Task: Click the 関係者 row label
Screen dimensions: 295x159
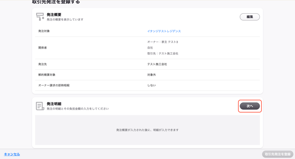Action: pyautogui.click(x=43, y=48)
